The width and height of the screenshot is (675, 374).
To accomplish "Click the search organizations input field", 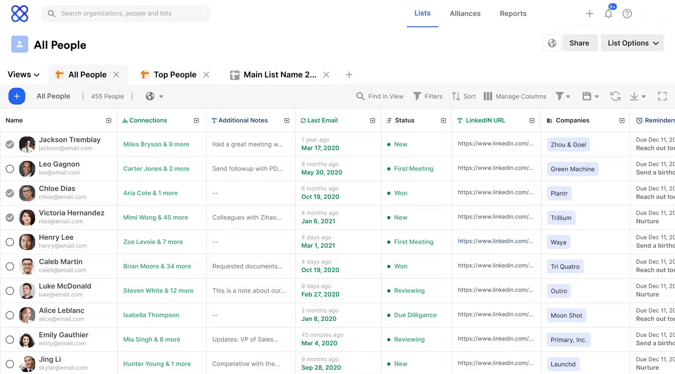I will click(x=126, y=14).
